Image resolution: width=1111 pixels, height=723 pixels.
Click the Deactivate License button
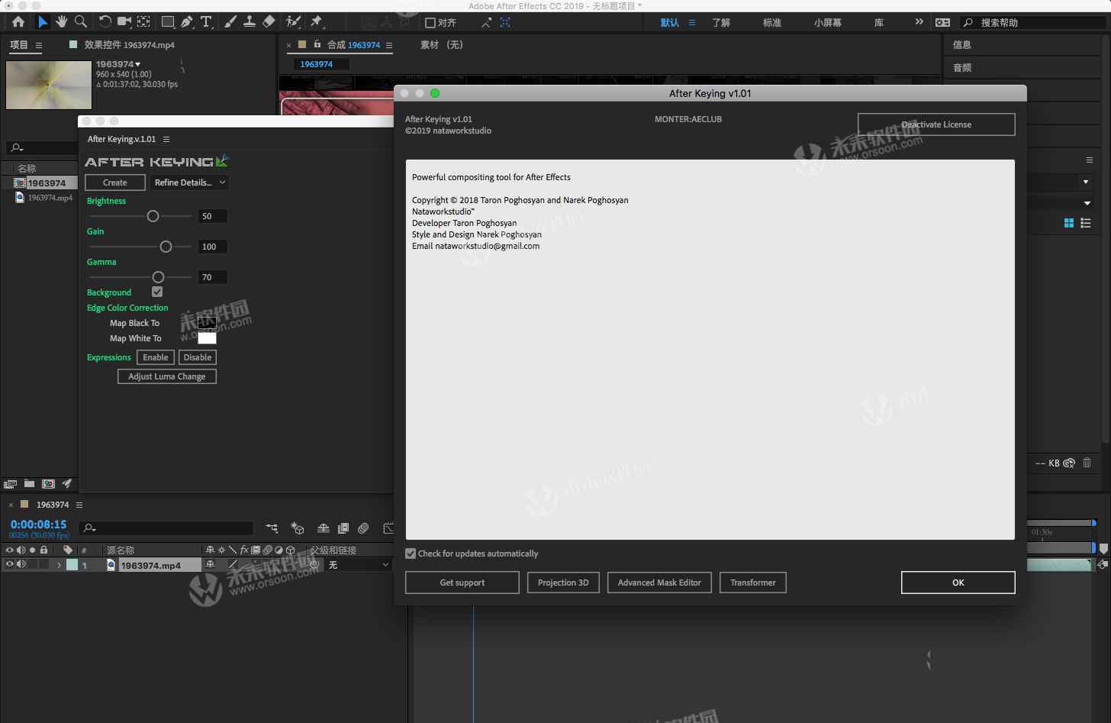[x=936, y=124]
